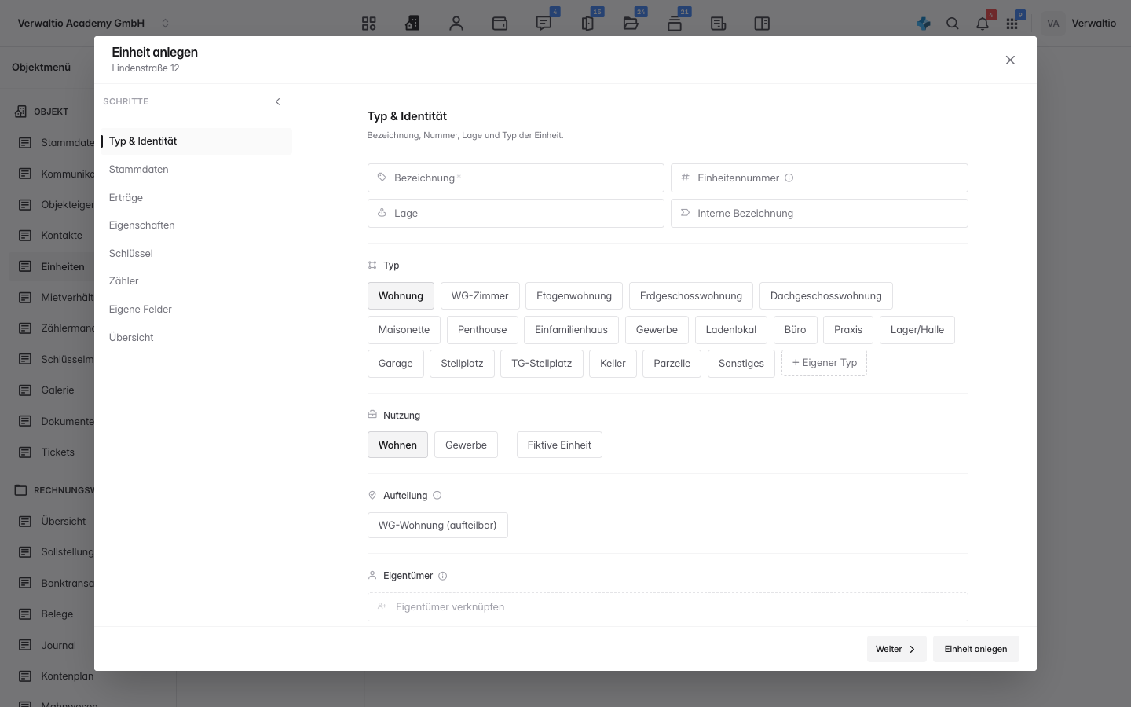Screen dimensions: 1131x707
Task: Click the info icon beside Eigentümer
Action: coord(443,576)
